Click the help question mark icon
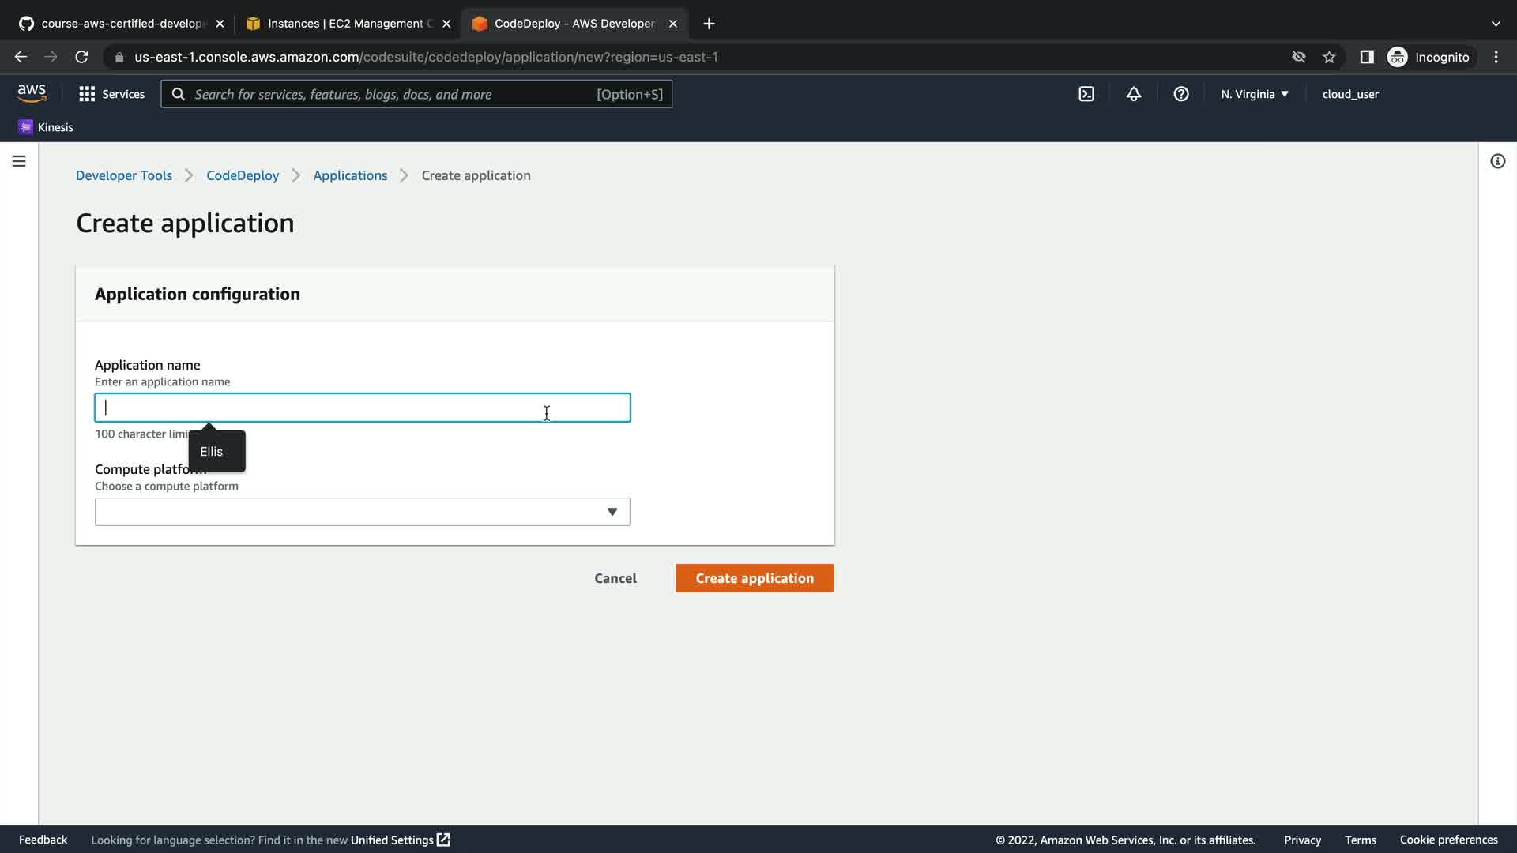This screenshot has height=853, width=1517. [1180, 94]
